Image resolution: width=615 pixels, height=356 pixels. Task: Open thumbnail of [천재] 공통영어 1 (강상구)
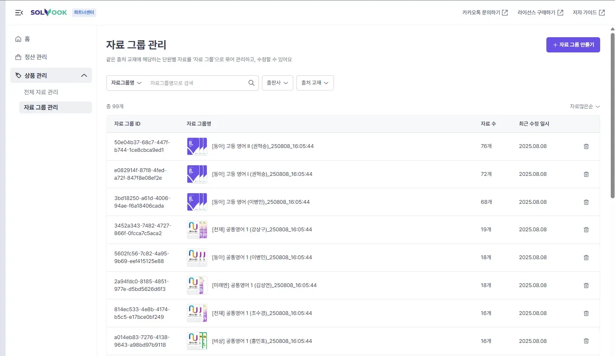(x=197, y=230)
